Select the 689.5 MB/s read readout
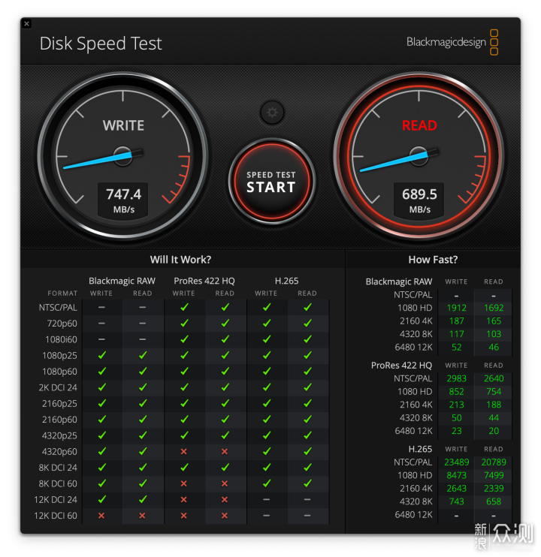The height and width of the screenshot is (557, 541). (x=419, y=200)
